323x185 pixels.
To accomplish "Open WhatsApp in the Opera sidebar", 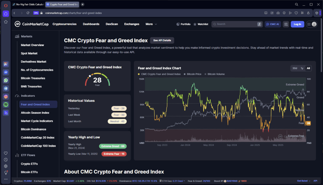I will [x=6, y=80].
